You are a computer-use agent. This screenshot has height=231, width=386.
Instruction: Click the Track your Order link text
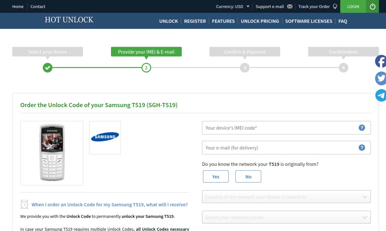coord(314,7)
